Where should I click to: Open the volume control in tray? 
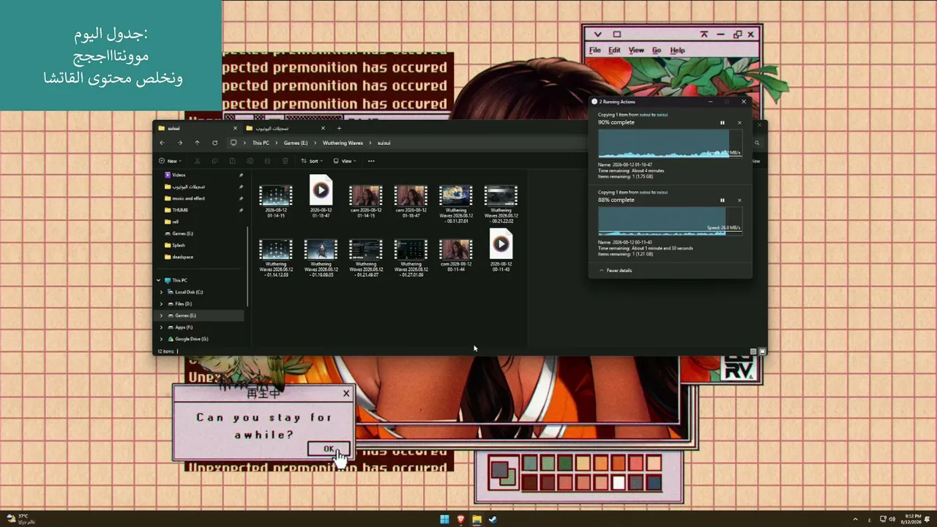[x=894, y=520]
